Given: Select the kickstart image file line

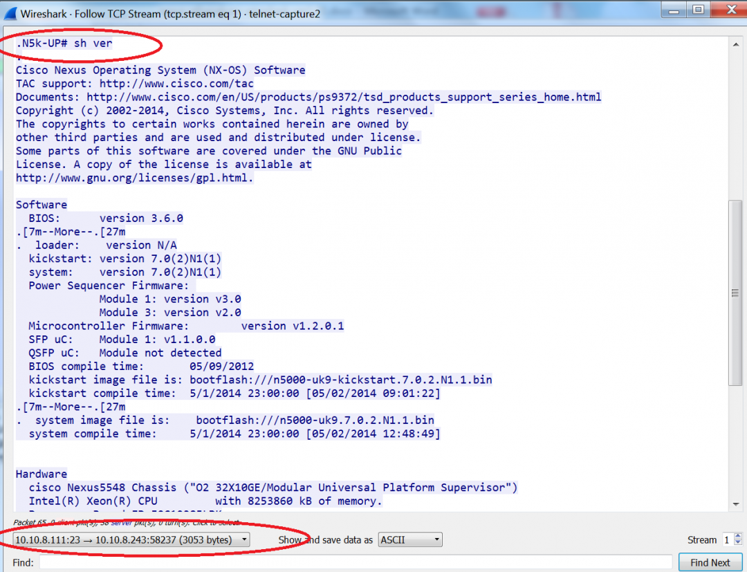Looking at the screenshot, I should point(260,380).
